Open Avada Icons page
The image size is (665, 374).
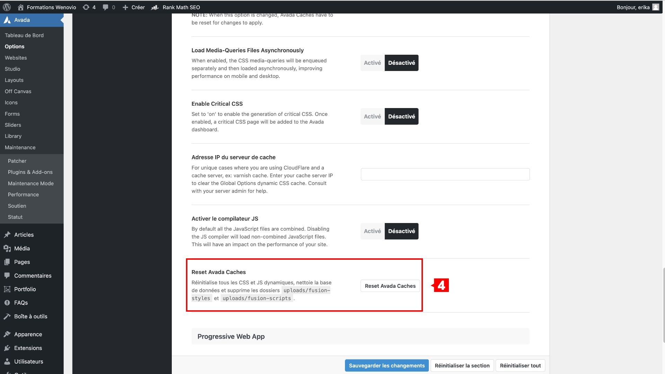[11, 103]
